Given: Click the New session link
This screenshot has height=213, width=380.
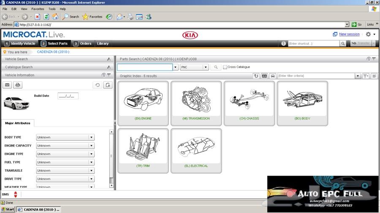Looking at the screenshot, I should tap(349, 34).
